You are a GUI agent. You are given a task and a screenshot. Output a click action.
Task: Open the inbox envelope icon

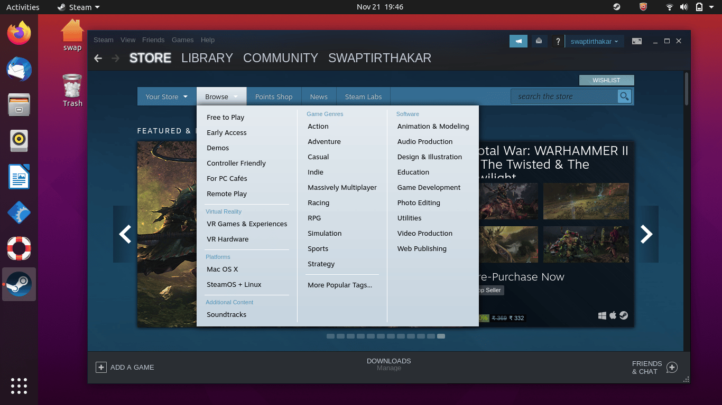539,41
